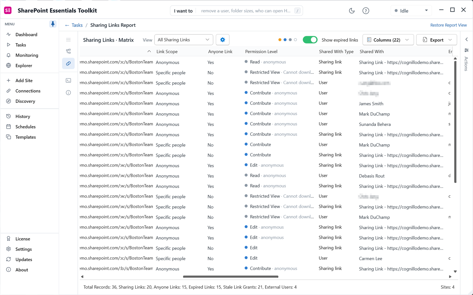Toggle the pin menu icon
The width and height of the screenshot is (473, 295).
coord(53,24)
